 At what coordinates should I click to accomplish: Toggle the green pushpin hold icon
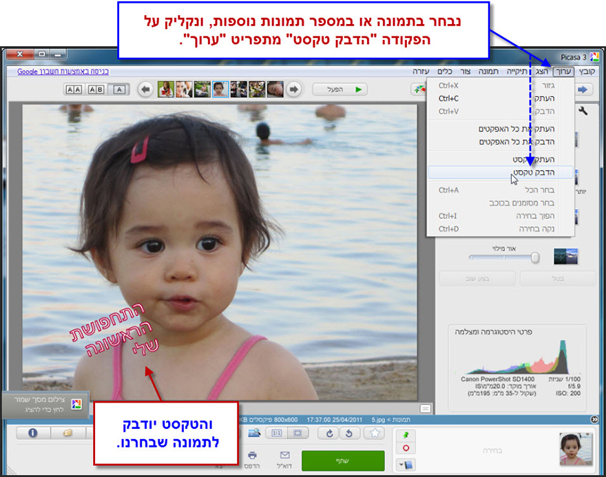(x=407, y=436)
